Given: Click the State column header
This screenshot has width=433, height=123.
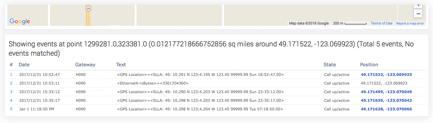Looking at the screenshot, I should pos(330,65).
